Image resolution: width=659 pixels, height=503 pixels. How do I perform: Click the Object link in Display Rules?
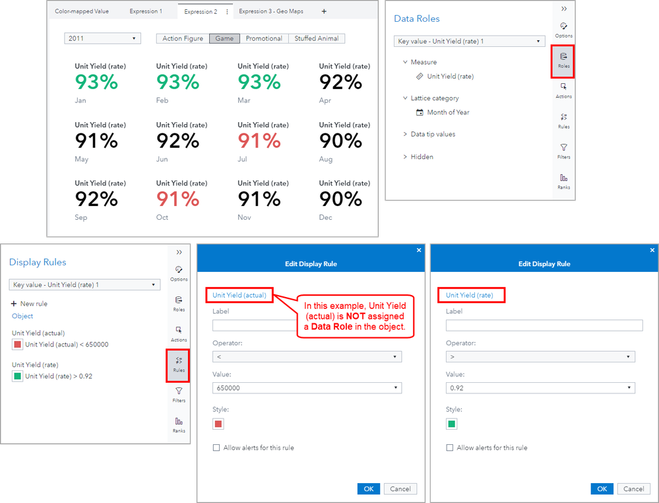[22, 316]
